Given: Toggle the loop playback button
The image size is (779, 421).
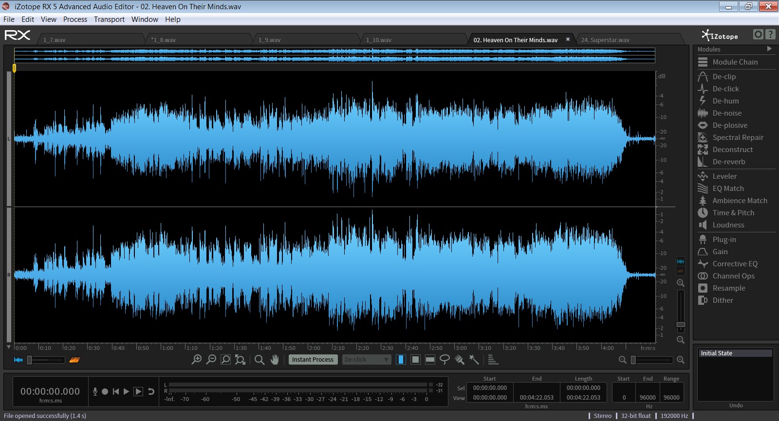Looking at the screenshot, I should click(x=151, y=391).
